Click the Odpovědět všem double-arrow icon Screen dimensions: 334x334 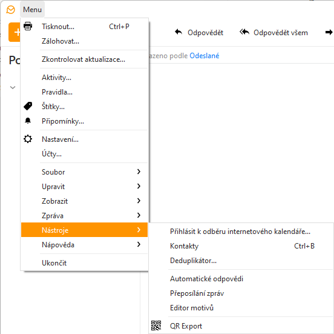(x=244, y=32)
